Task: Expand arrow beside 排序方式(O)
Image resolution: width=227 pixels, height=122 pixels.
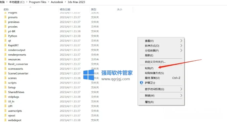Action: [x=181, y=45]
